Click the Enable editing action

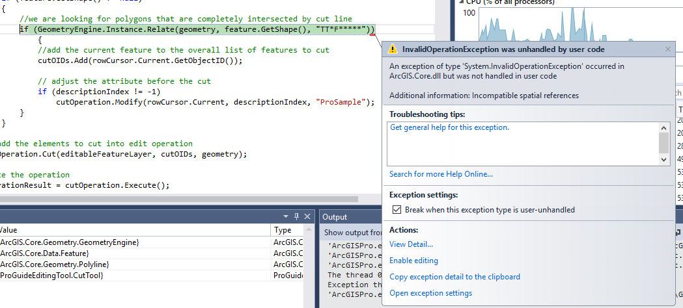tap(414, 261)
